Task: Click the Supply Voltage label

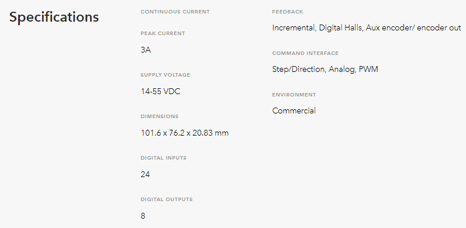Action: pyautogui.click(x=165, y=75)
